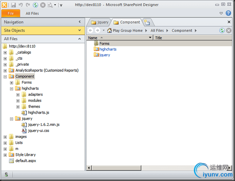Collapse the Component folder in tree
This screenshot has height=181, width=235.
point(5,77)
